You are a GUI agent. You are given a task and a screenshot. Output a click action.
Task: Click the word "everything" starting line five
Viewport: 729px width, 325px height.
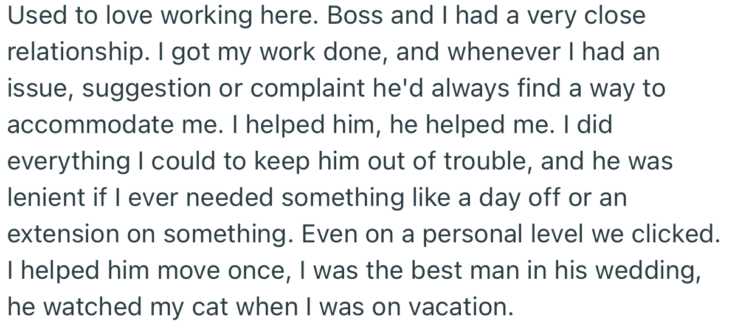[69, 162]
